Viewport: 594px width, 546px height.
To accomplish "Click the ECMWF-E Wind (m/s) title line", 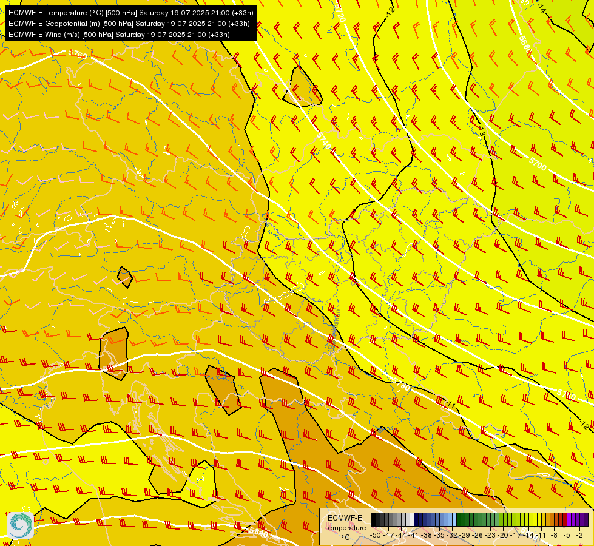I will coord(119,35).
